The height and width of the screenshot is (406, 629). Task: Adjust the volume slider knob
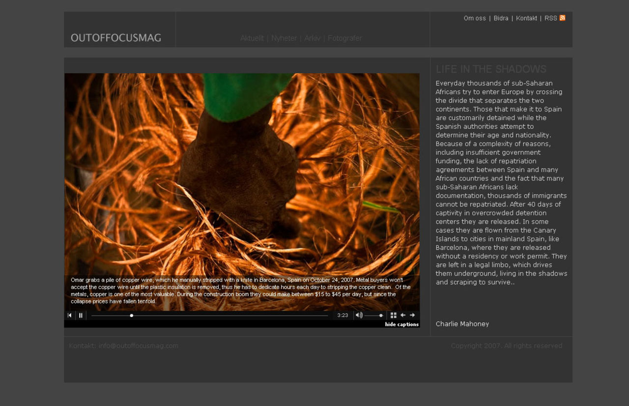click(x=381, y=316)
